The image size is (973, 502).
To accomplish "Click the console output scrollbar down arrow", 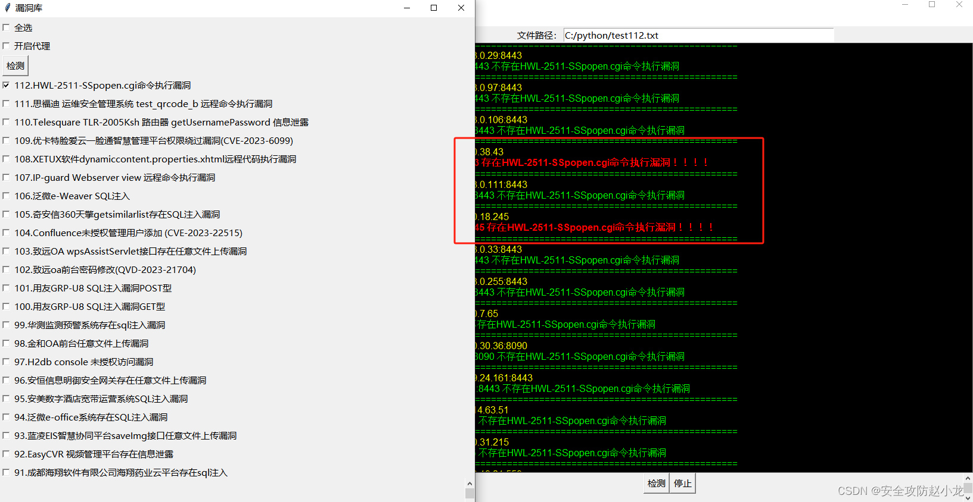I will point(968,498).
